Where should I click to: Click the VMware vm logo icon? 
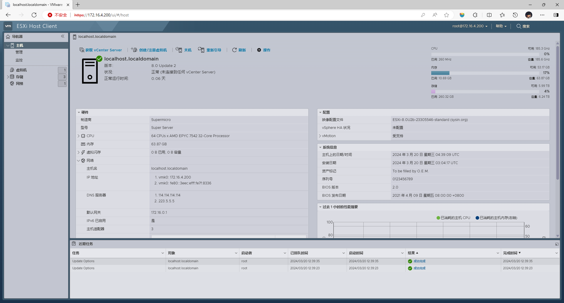click(x=8, y=26)
